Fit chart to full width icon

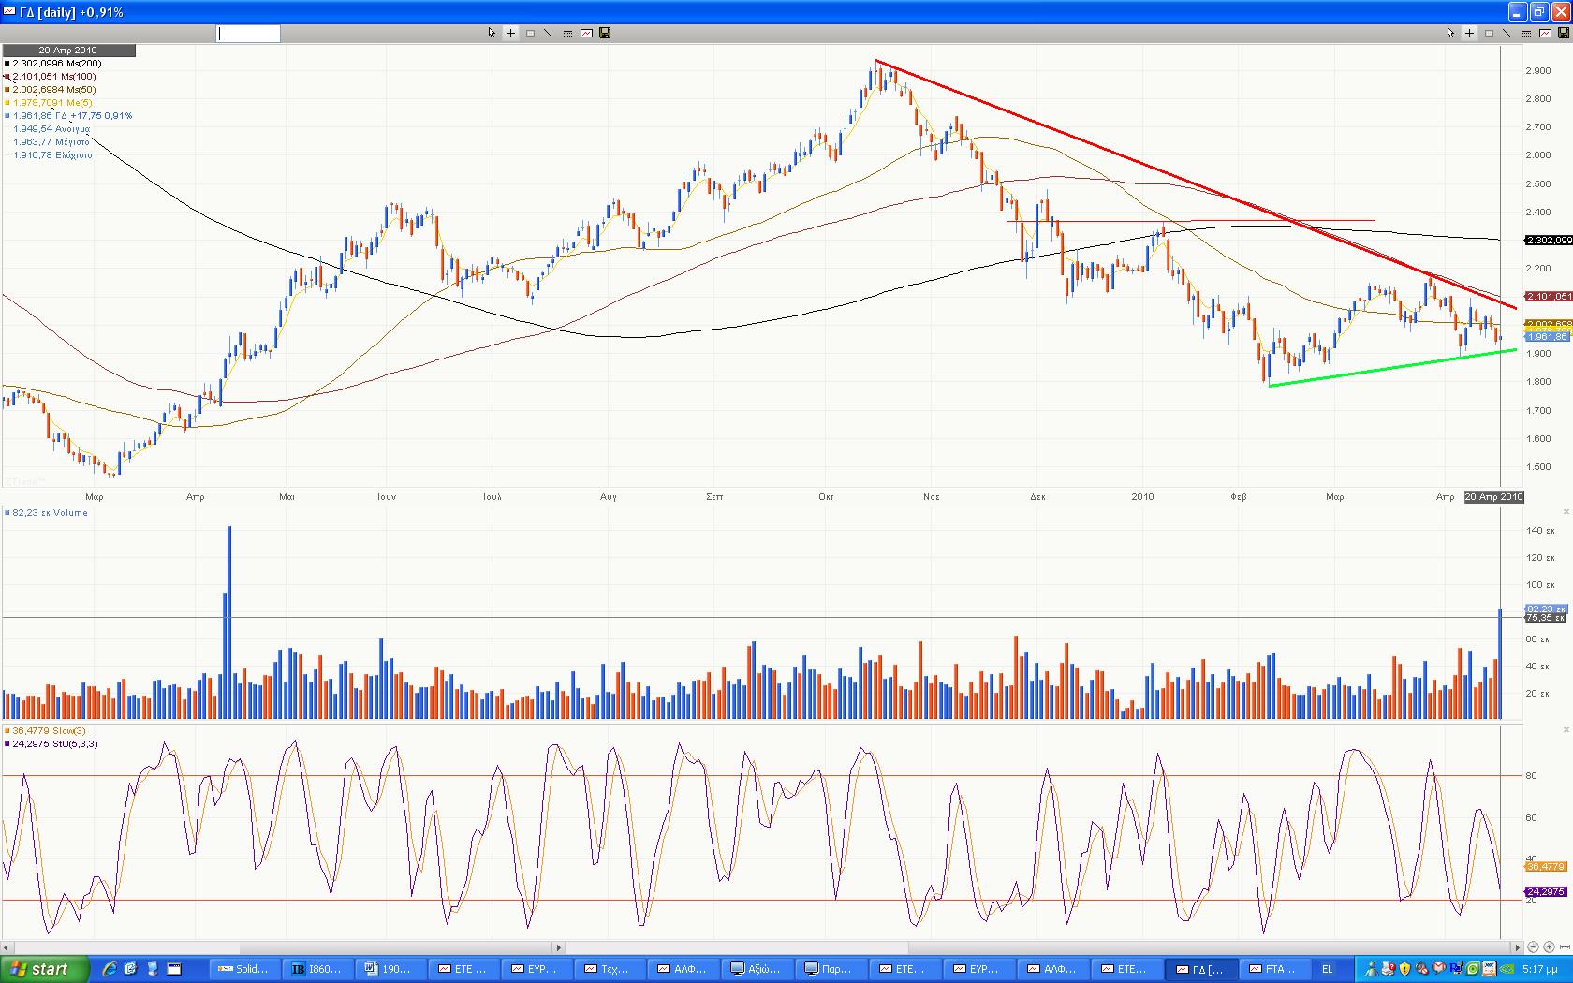(1565, 946)
